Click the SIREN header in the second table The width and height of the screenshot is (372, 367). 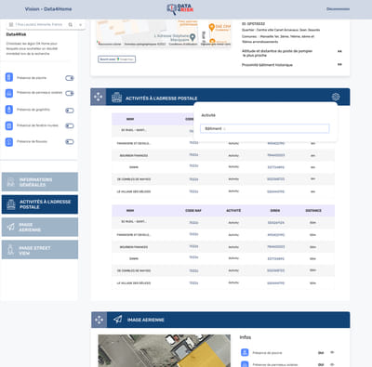point(275,211)
